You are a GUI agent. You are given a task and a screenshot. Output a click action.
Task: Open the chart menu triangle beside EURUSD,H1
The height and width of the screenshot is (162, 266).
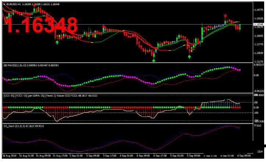tap(4, 4)
